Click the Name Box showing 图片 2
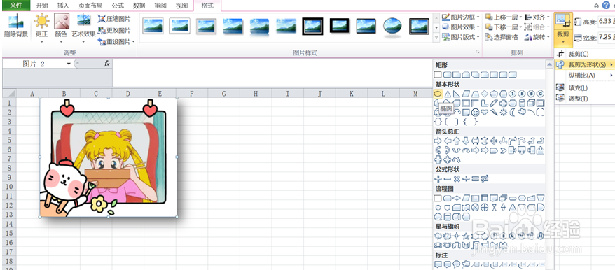The image size is (615, 270). coord(34,64)
